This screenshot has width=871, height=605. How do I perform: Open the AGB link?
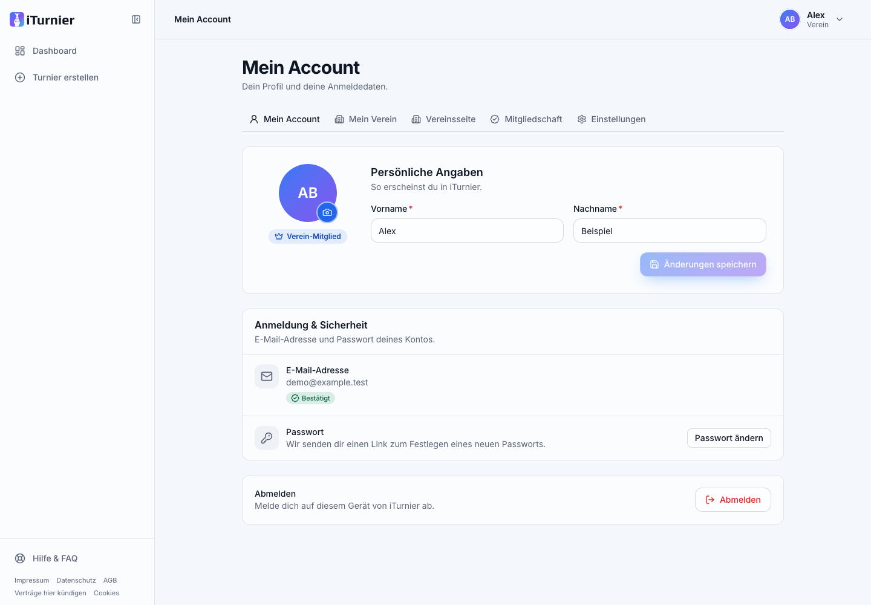click(x=110, y=580)
